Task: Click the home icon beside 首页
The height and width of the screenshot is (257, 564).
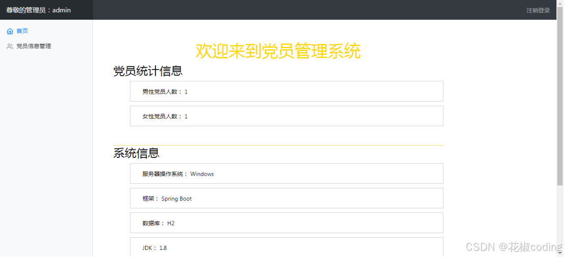Action: (x=10, y=31)
